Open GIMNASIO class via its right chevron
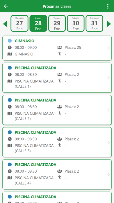Image resolution: width=114 pixels, height=203 pixels. [x=108, y=48]
